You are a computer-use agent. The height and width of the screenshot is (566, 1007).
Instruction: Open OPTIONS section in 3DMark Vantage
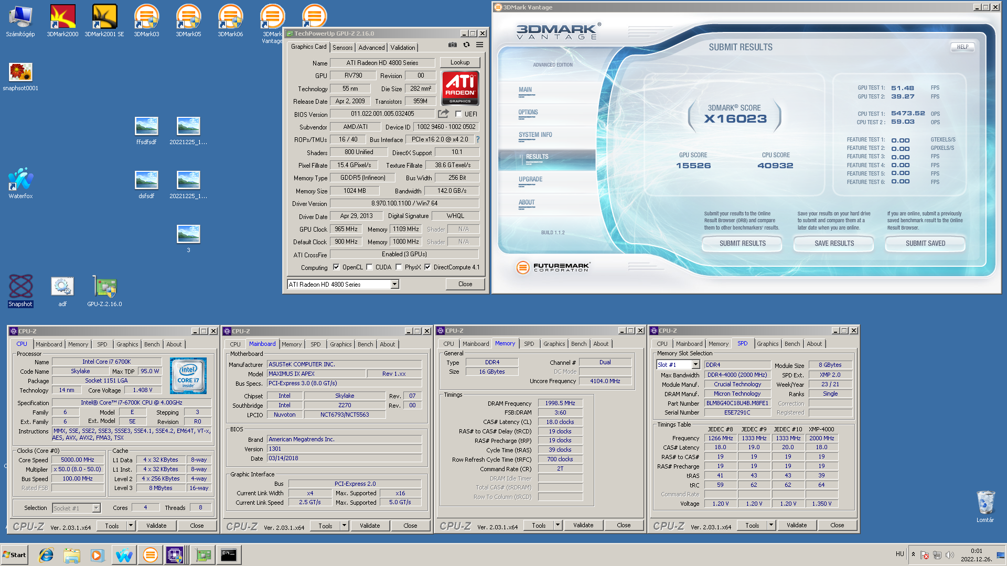pyautogui.click(x=528, y=112)
